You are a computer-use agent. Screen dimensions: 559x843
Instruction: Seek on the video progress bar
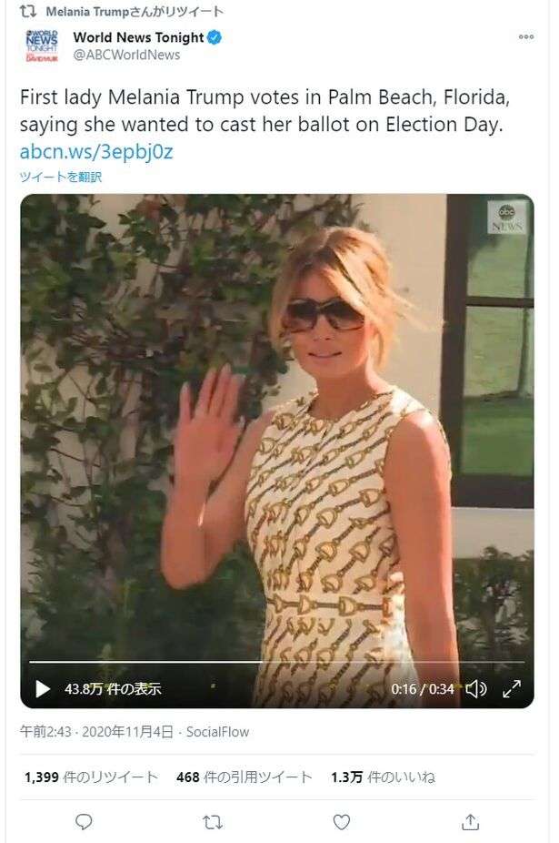pyautogui.click(x=276, y=662)
